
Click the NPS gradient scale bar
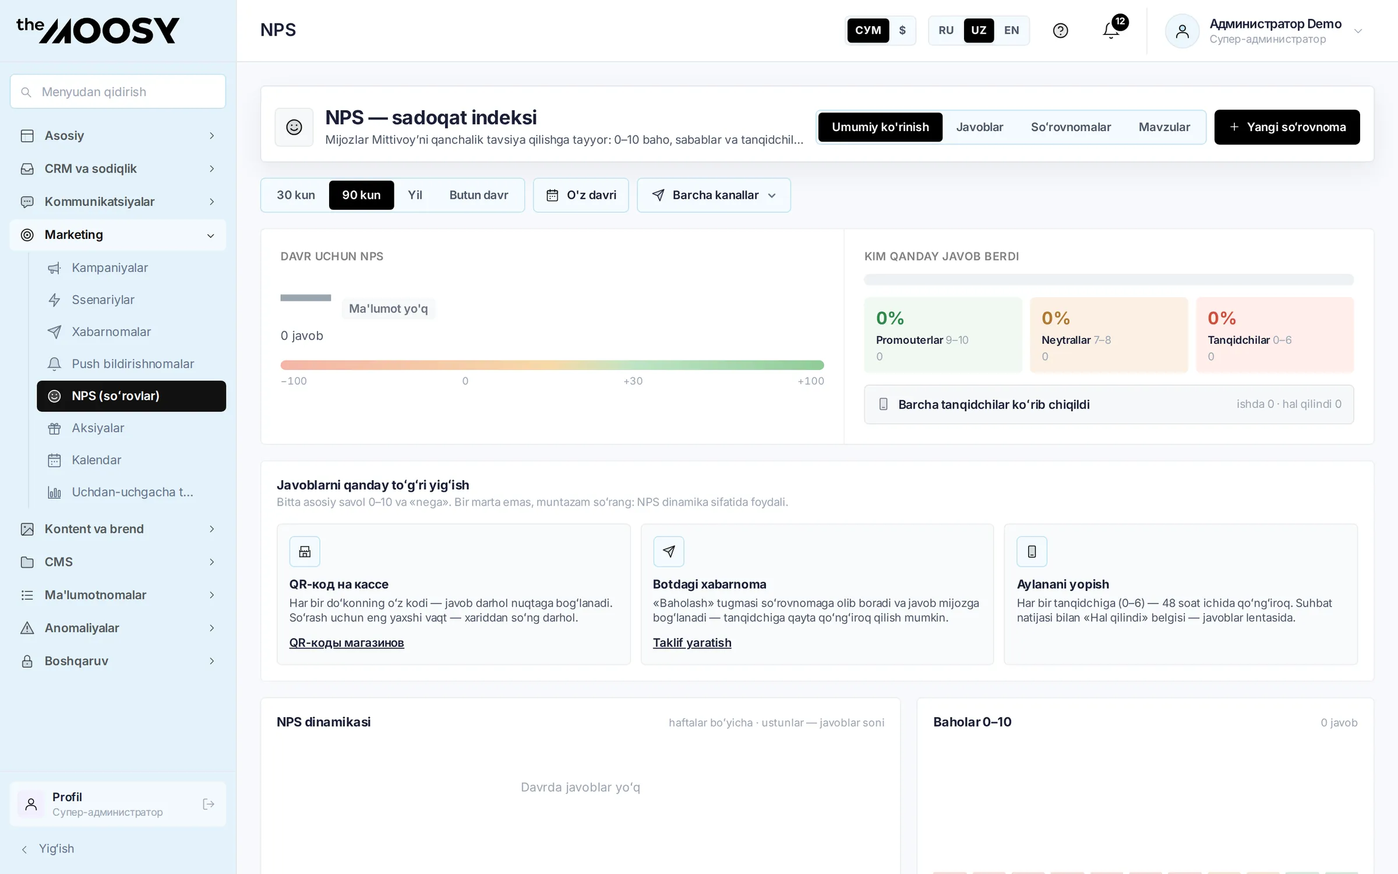click(x=552, y=365)
